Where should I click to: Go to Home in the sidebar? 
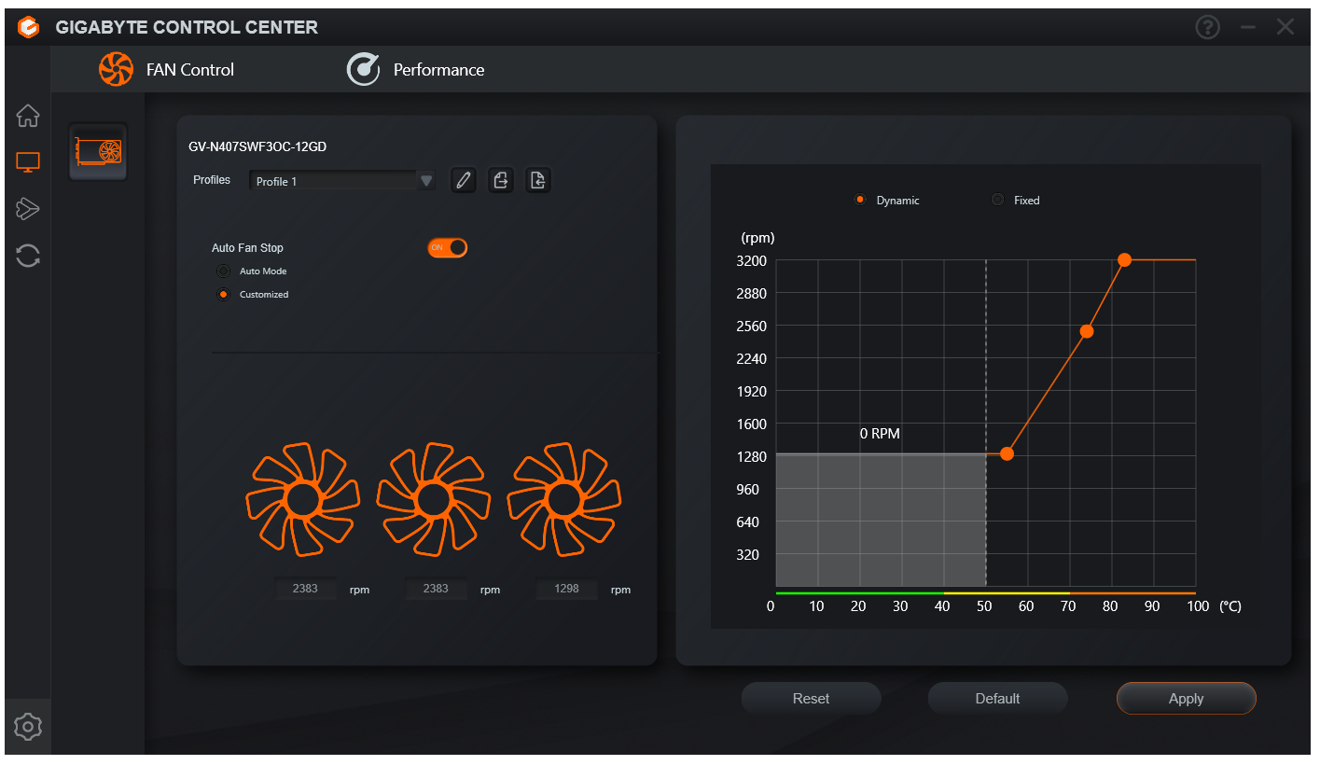click(28, 117)
